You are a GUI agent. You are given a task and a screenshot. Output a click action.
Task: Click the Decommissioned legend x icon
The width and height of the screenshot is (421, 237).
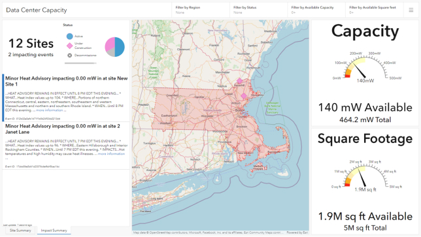tap(69, 55)
